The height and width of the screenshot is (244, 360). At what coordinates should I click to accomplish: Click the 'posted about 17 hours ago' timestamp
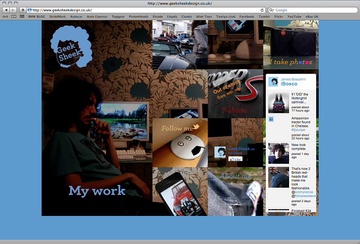tap(300, 109)
